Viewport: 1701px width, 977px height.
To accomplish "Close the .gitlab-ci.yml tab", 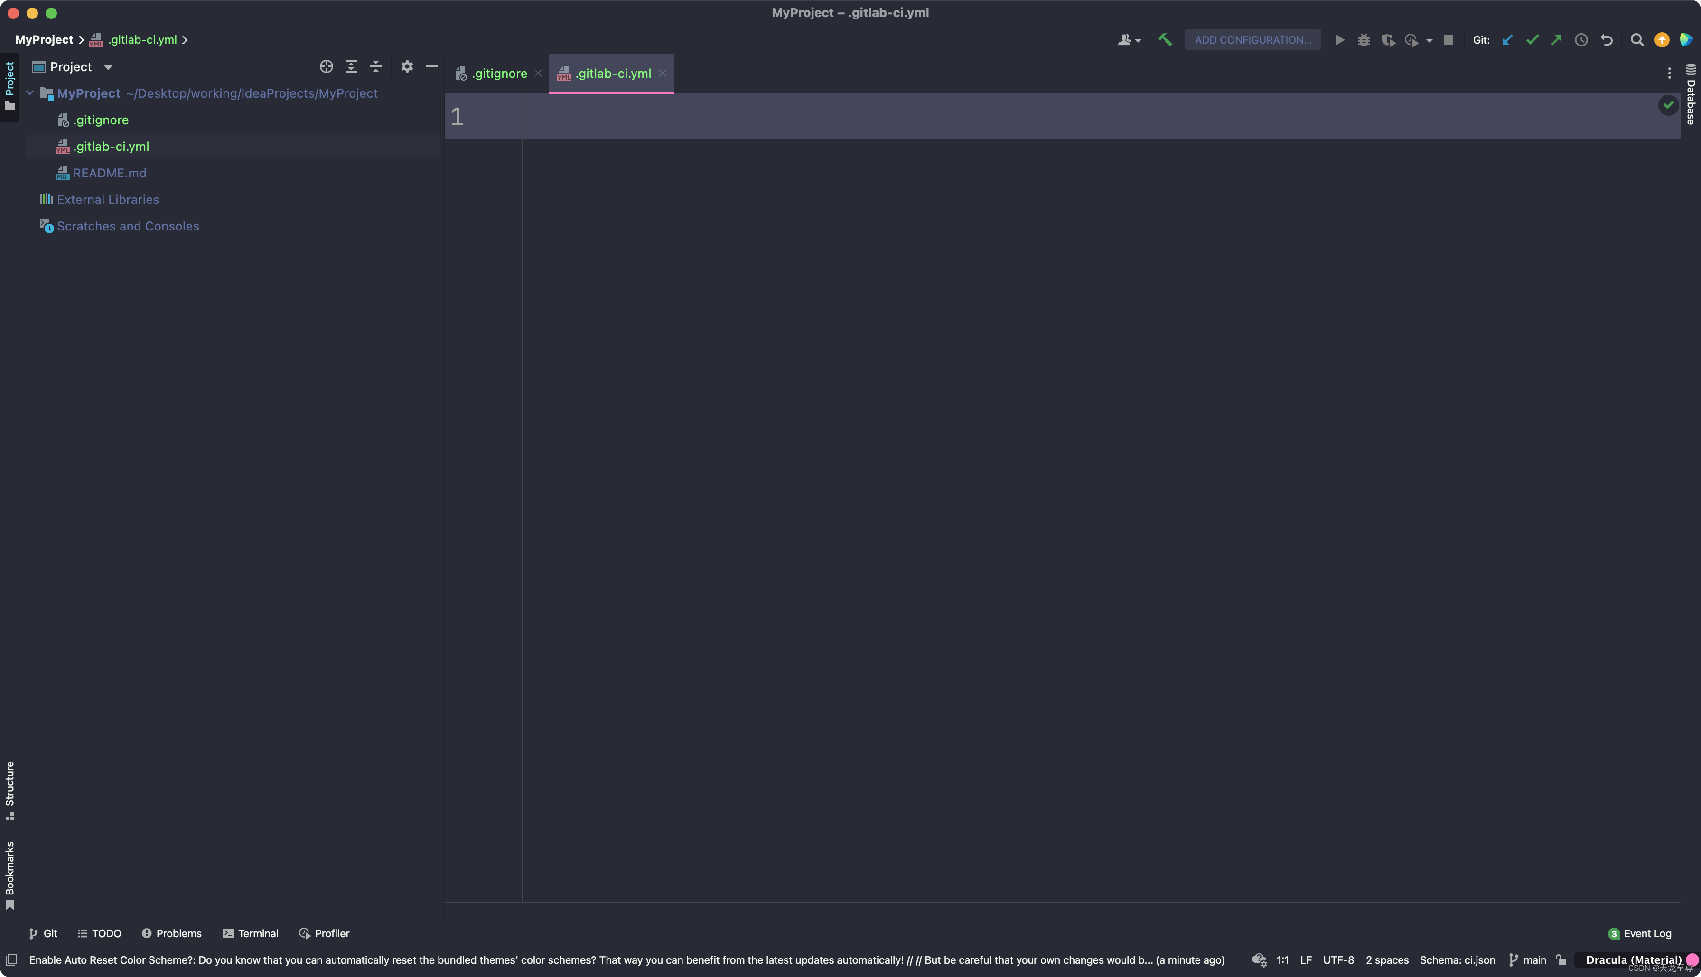I will pos(662,73).
